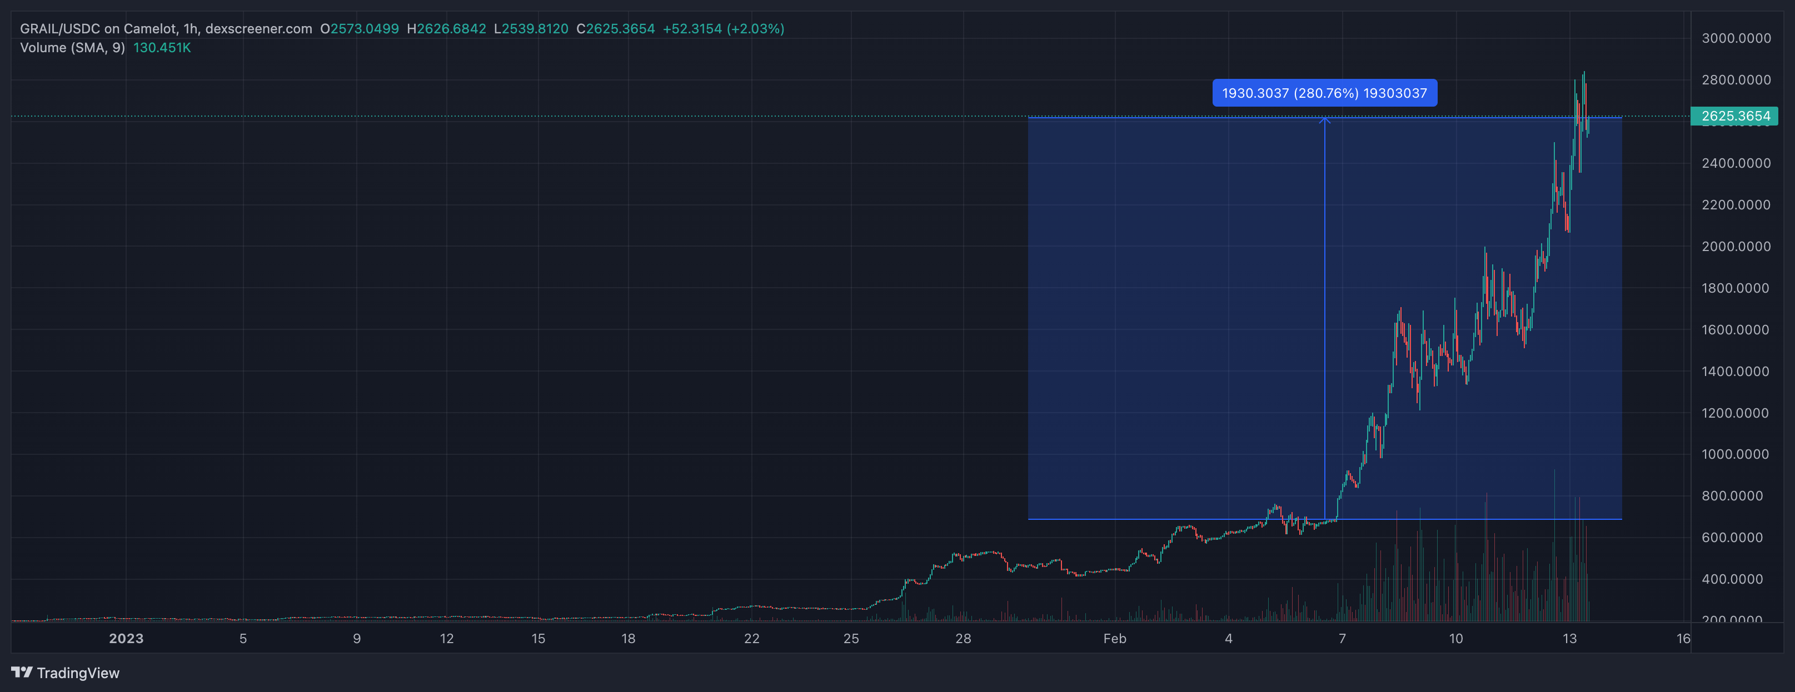
Task: Select the GRAIL/USDC on Camelot chart title
Action: 166,28
